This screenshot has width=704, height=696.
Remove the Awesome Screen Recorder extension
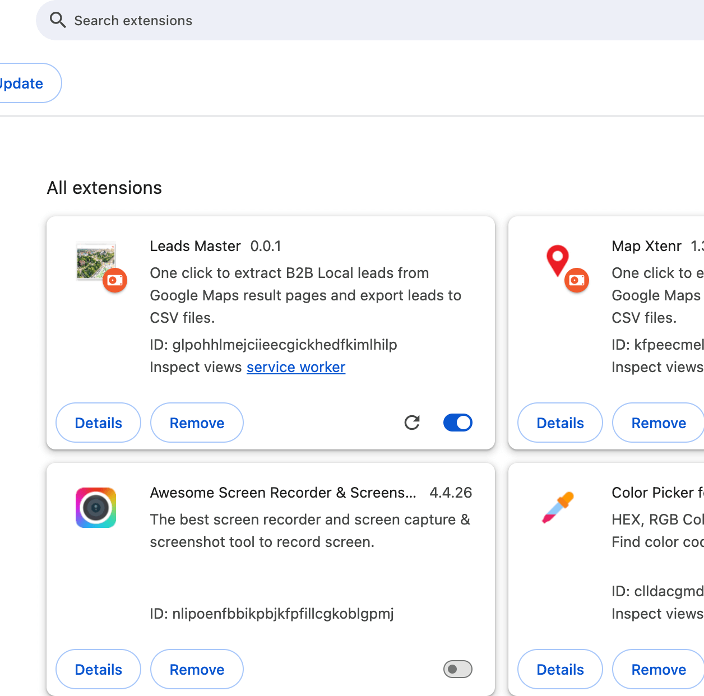click(x=197, y=669)
